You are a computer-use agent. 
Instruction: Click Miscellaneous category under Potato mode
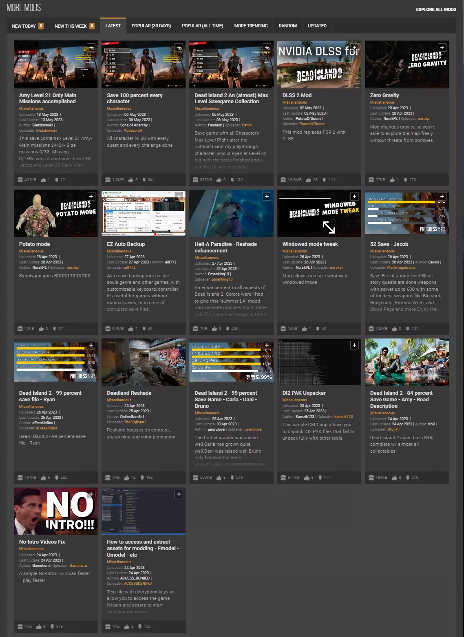click(x=31, y=251)
